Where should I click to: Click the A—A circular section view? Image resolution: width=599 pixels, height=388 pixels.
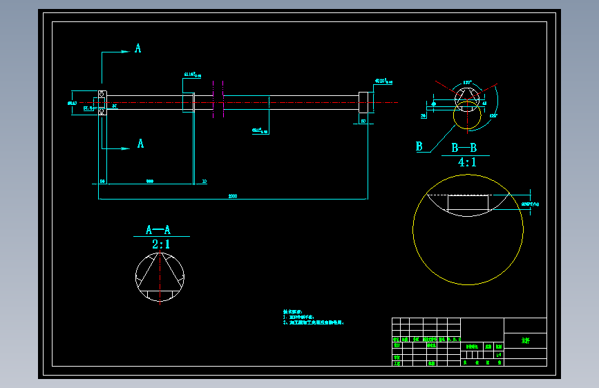(160, 278)
